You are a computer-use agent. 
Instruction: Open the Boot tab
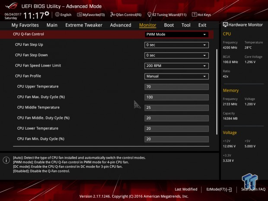[169, 25]
